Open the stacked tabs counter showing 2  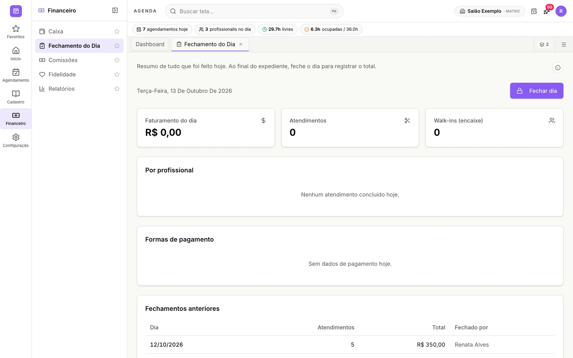coord(544,44)
